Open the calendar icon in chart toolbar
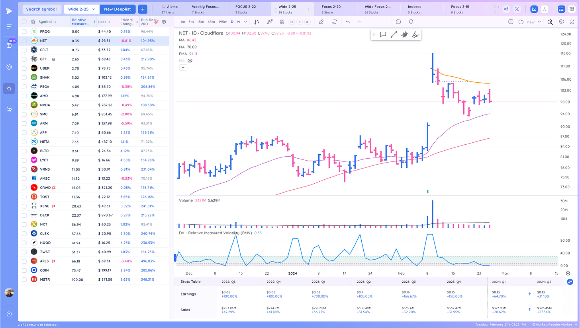580x328 pixels. (399, 22)
